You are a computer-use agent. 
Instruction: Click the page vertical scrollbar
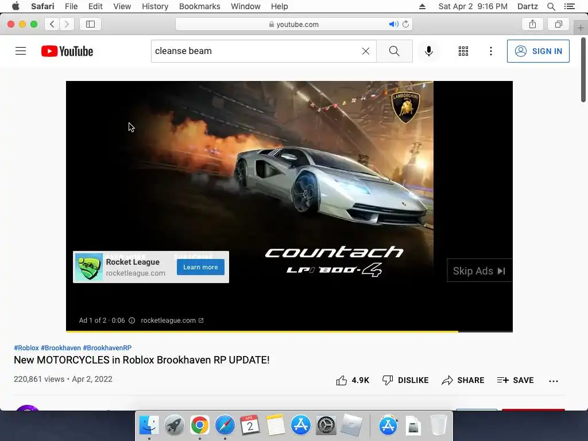583,69
